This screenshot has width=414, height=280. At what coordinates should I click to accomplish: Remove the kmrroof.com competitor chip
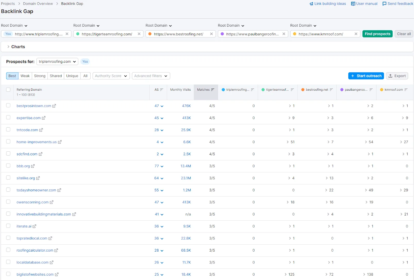tap(356, 34)
